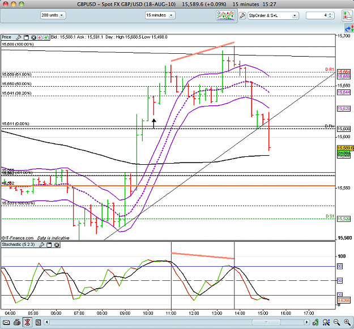Viewport: 354px width, 329px height.
Task: Click the Price panel label
Action: point(7,37)
